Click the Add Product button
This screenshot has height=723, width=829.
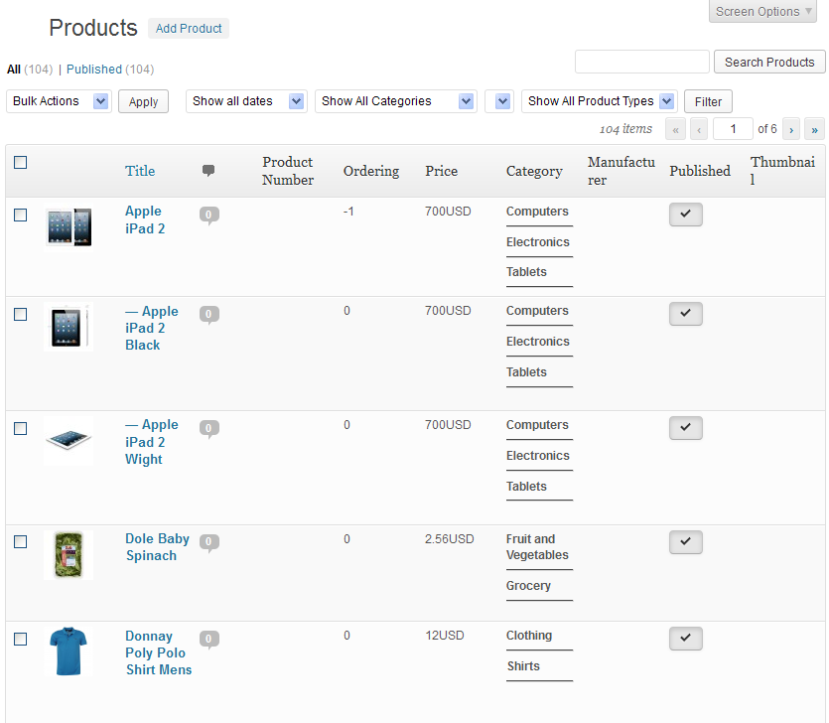coord(189,29)
